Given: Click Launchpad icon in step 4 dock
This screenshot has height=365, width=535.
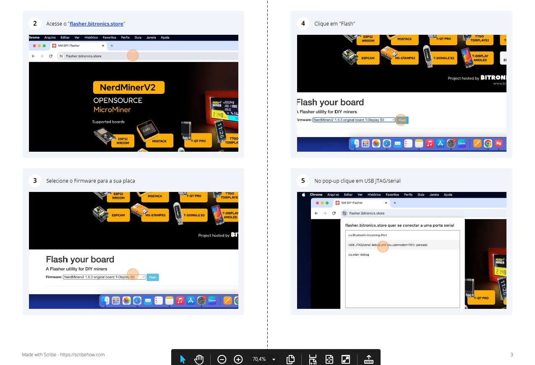Looking at the screenshot, I should click(x=365, y=143).
